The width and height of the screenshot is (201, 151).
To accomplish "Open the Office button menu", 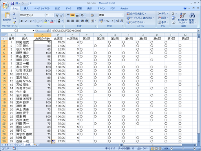I will pos(5,5).
